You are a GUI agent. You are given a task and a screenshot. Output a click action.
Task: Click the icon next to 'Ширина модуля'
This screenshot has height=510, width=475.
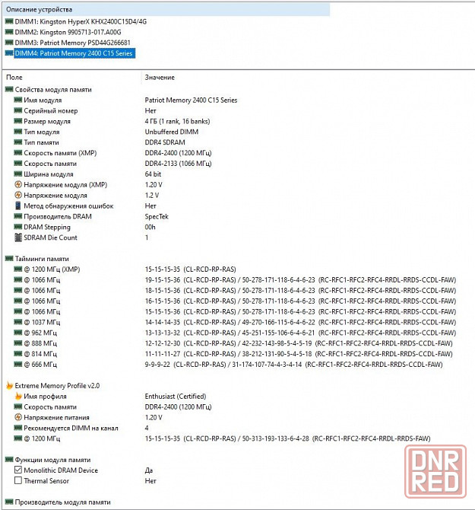click(17, 174)
